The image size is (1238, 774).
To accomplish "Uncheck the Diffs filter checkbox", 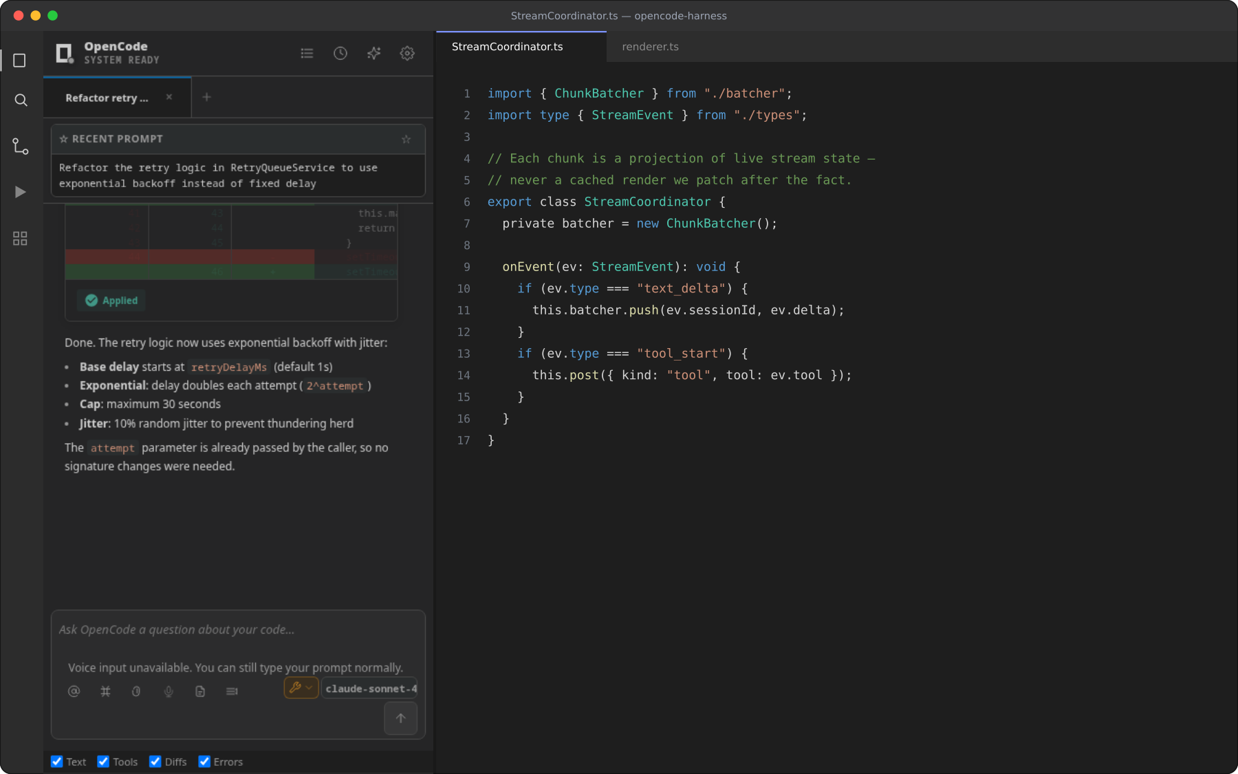I will pos(155,761).
